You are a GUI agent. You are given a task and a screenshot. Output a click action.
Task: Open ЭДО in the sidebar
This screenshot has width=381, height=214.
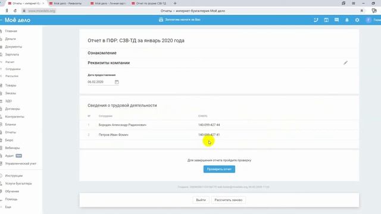coord(8,101)
